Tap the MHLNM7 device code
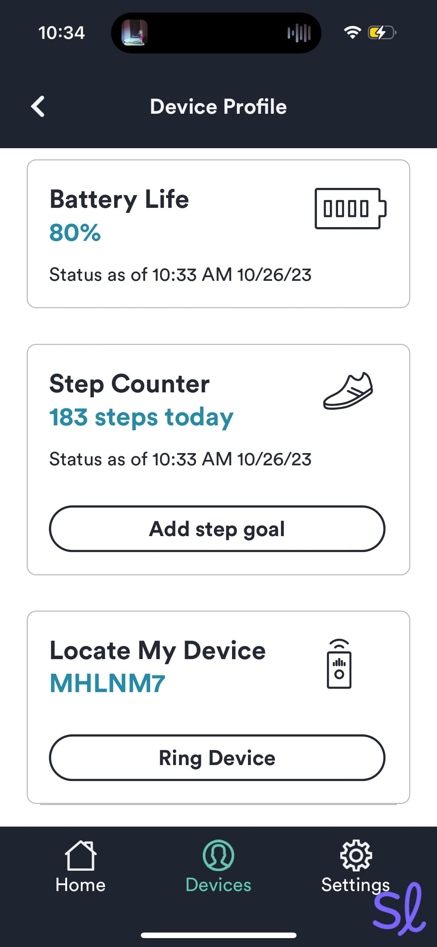 (107, 683)
